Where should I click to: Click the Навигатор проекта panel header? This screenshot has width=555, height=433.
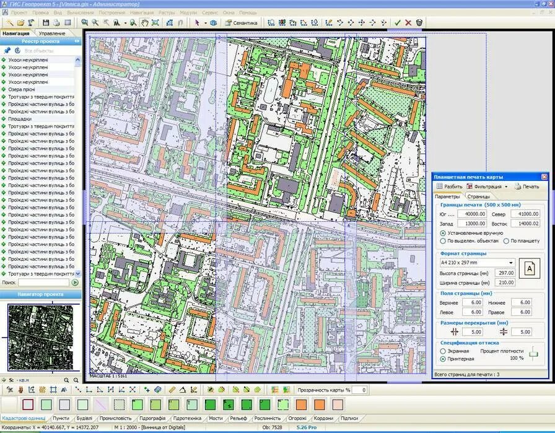(x=40, y=294)
